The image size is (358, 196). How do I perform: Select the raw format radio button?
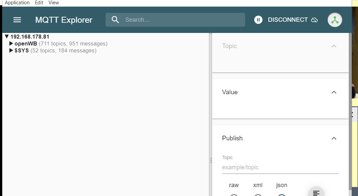(x=234, y=195)
